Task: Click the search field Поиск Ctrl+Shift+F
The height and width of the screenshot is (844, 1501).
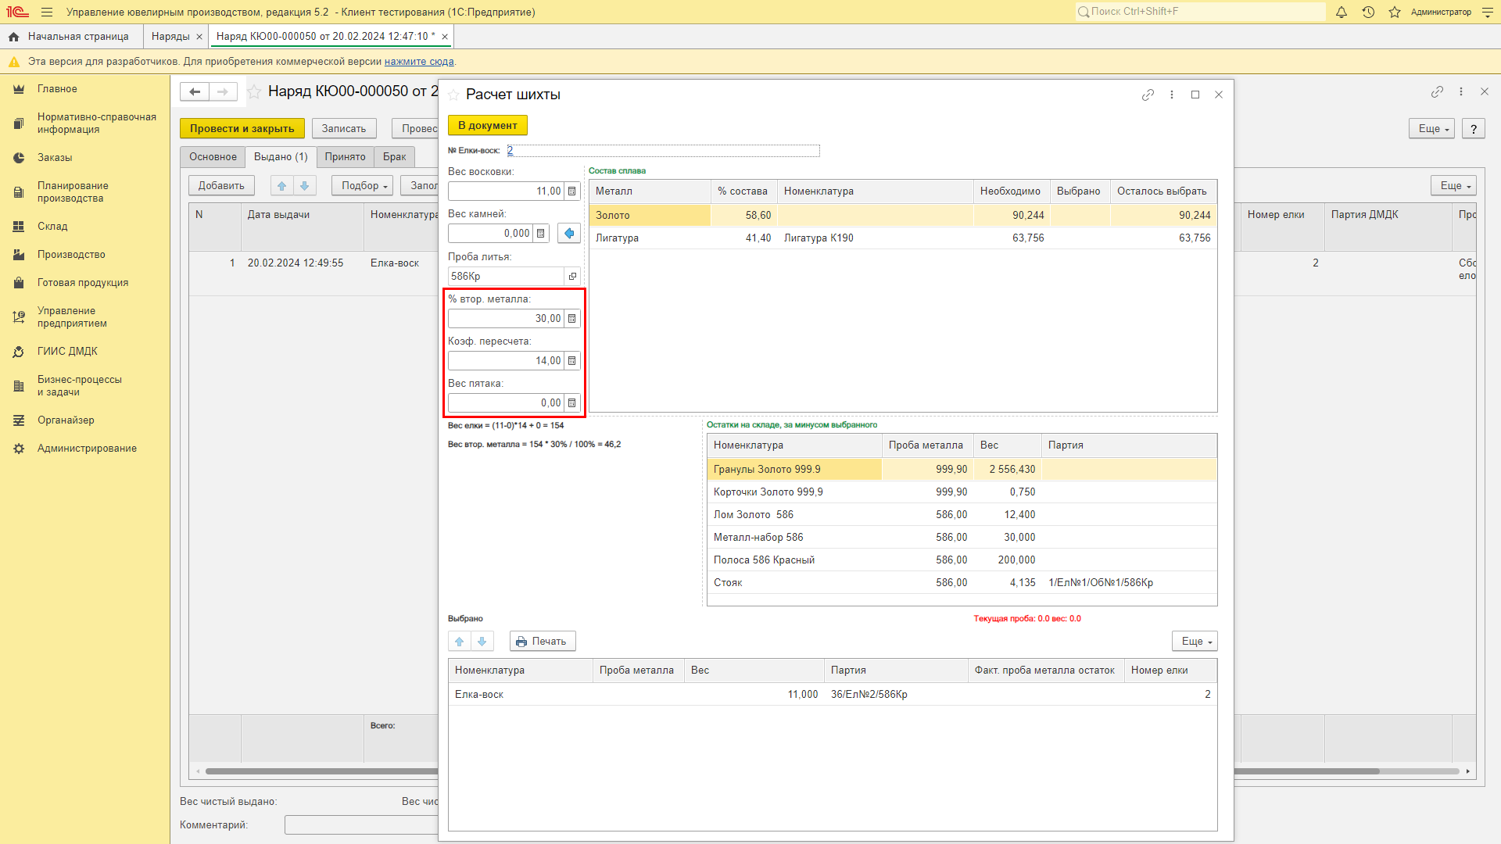Action: [1200, 12]
